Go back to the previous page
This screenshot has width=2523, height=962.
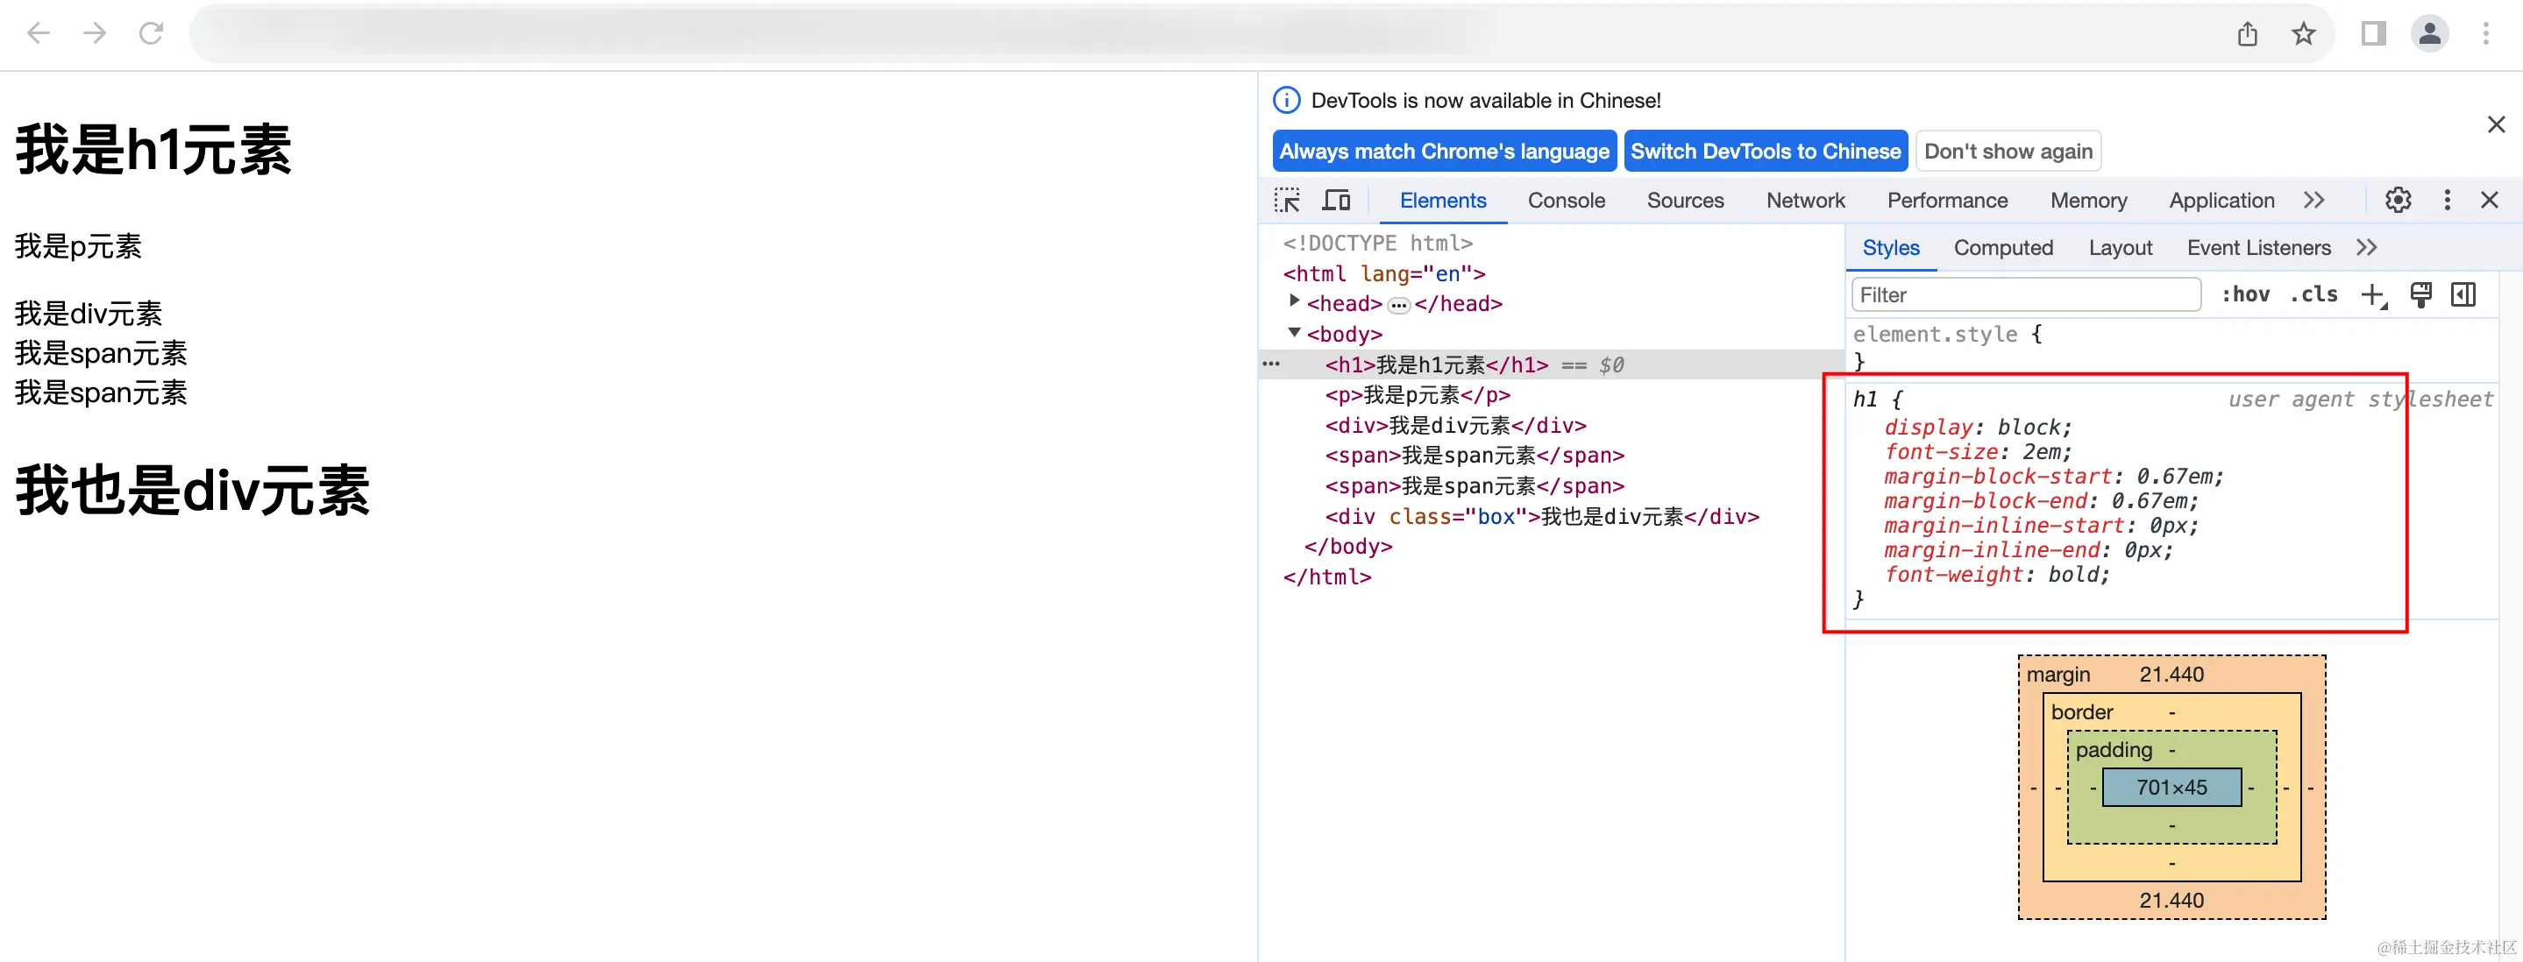(39, 34)
